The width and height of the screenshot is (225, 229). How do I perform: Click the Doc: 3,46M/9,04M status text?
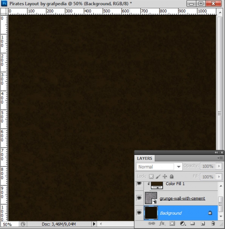click(59, 224)
